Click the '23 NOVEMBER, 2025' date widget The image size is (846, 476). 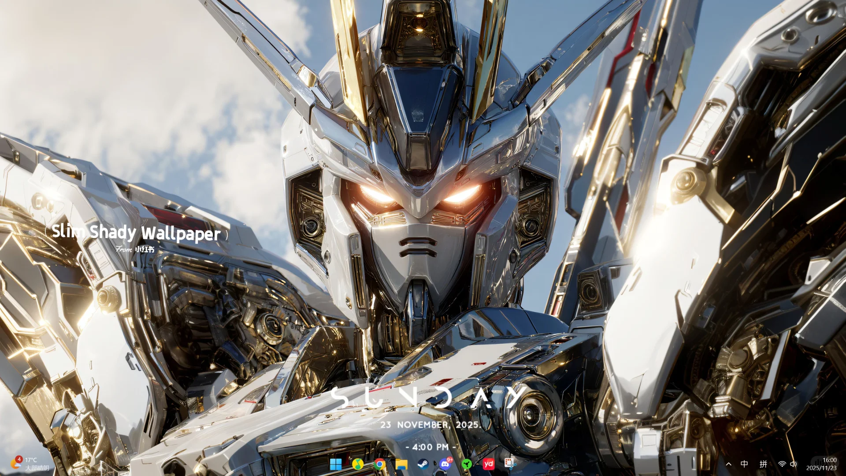pyautogui.click(x=430, y=425)
